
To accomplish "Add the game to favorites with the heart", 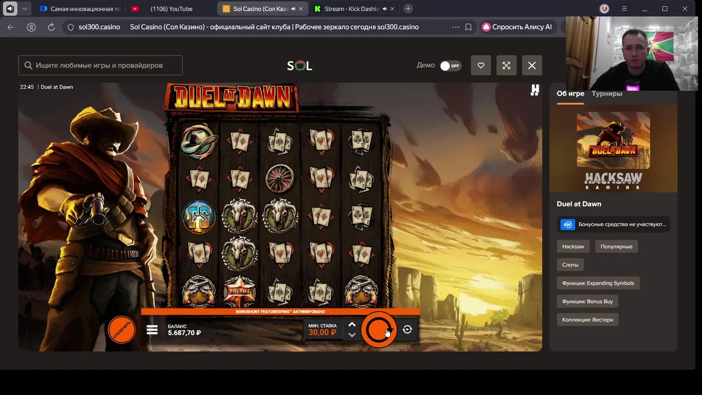I will 481,65.
